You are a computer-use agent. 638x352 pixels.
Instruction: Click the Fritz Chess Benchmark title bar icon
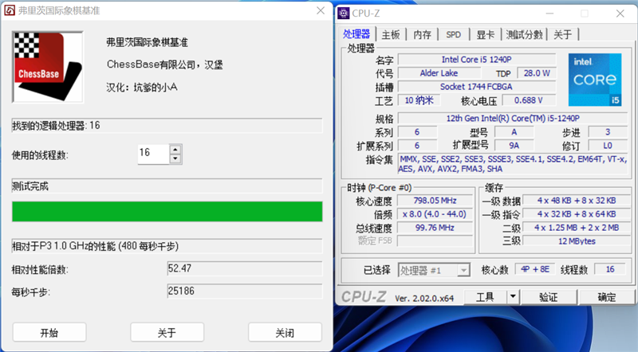(x=10, y=10)
